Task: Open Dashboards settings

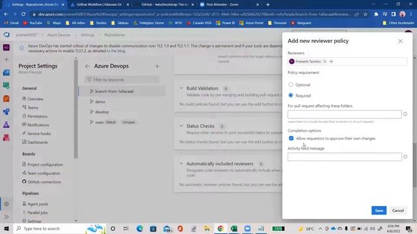Action: tap(38, 142)
